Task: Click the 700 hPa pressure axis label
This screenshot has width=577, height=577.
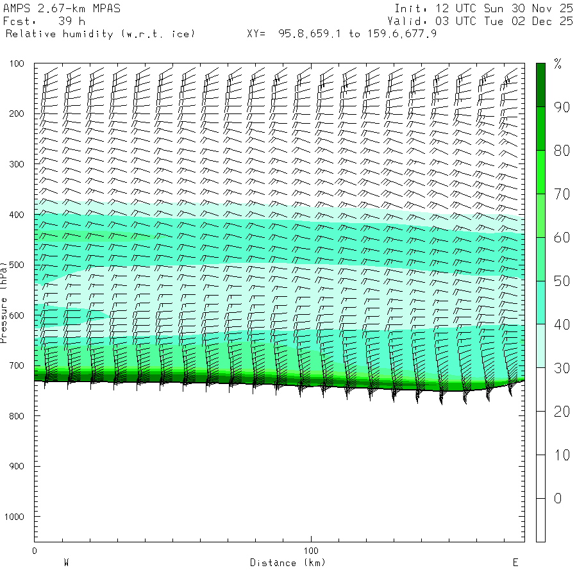Action: coord(17,366)
